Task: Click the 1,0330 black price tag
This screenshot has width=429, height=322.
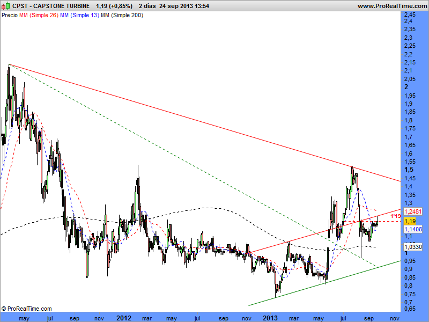Action: coord(413,247)
